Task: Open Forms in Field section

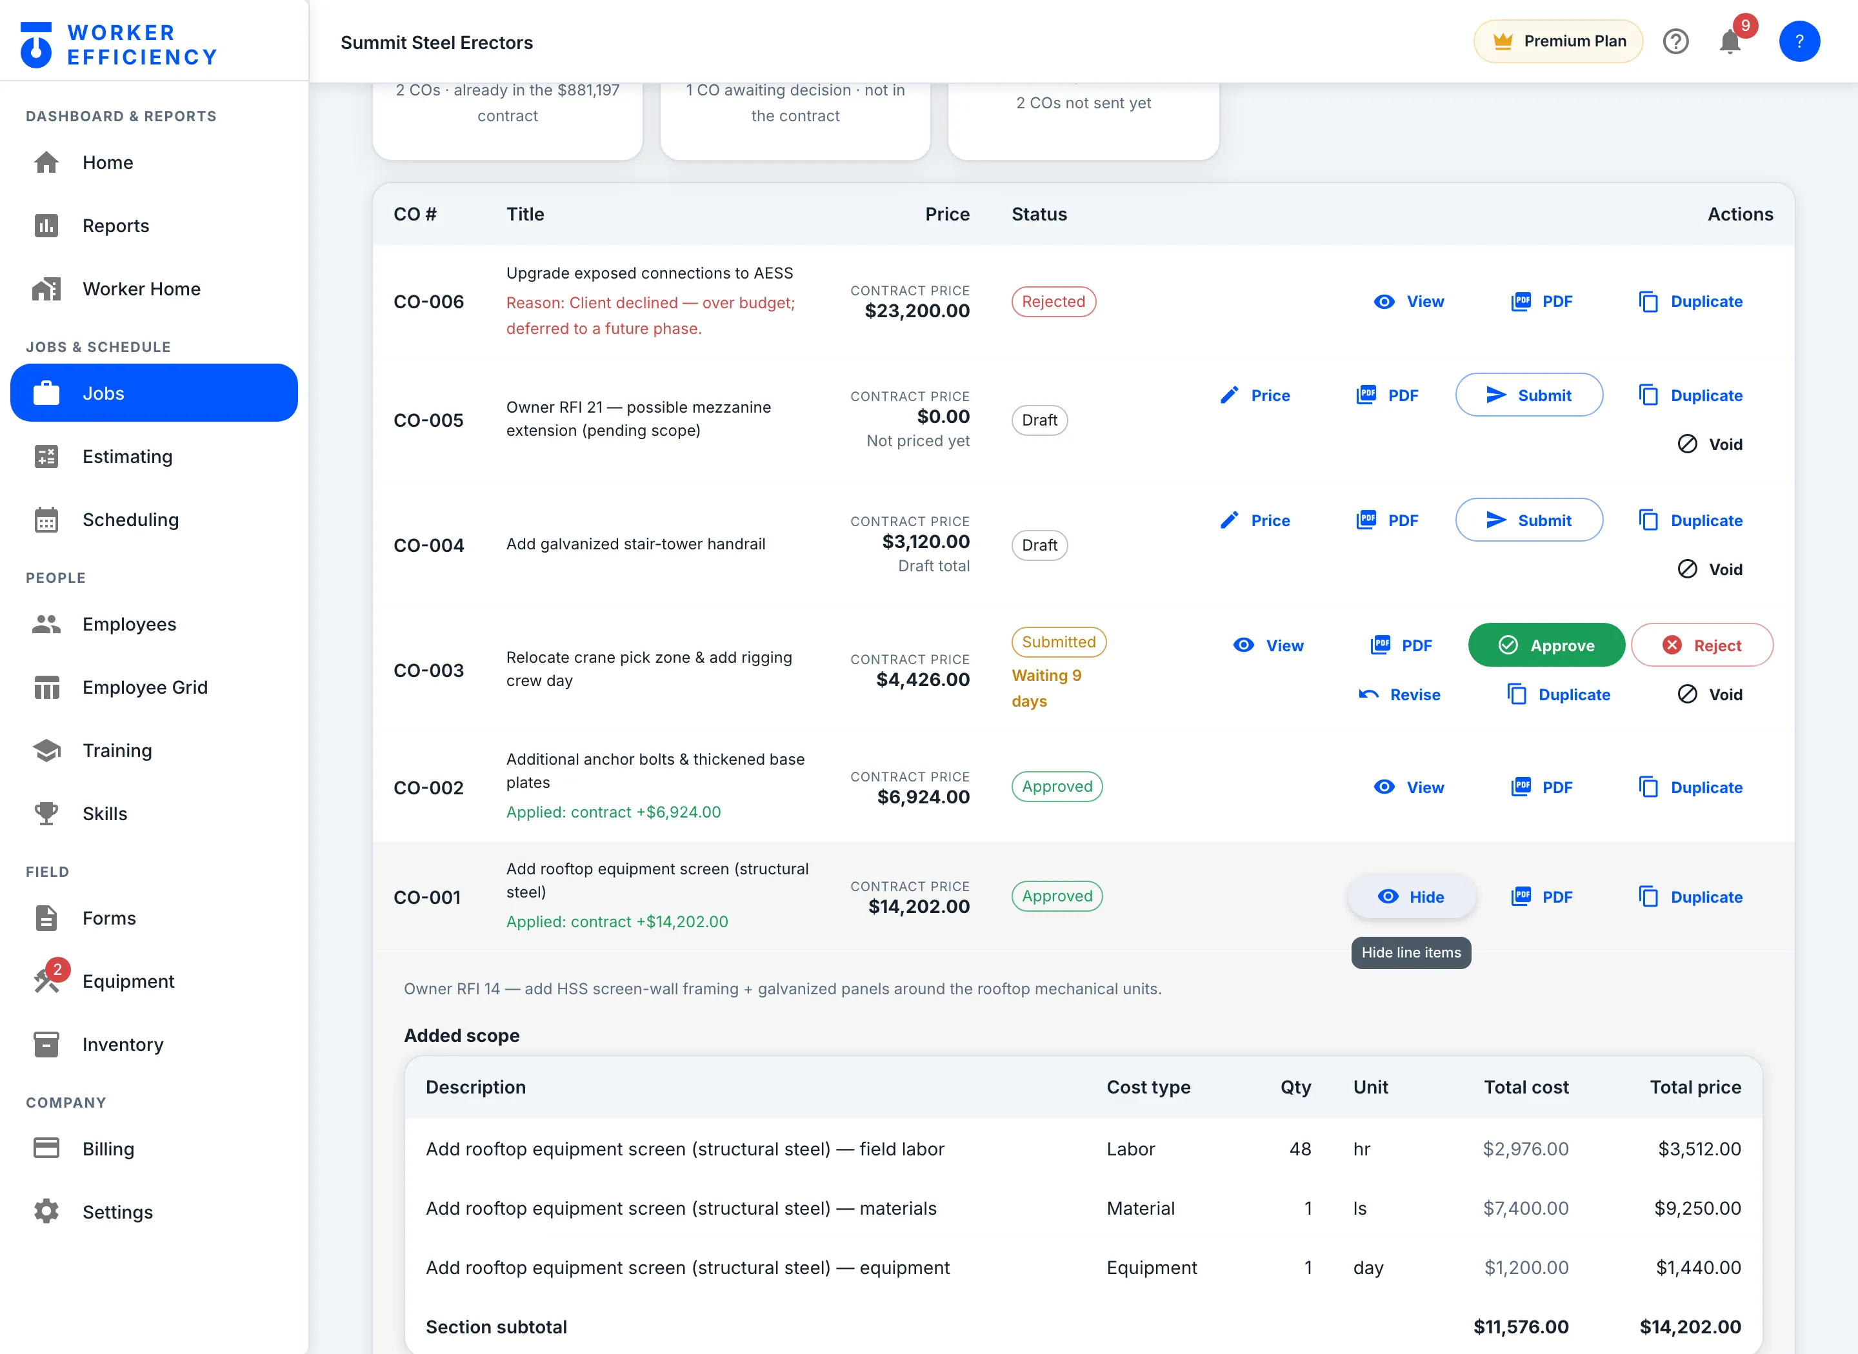Action: (154, 918)
